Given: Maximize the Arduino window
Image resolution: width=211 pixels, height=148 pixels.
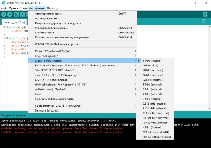Looking at the screenshot, I should (x=196, y=3).
